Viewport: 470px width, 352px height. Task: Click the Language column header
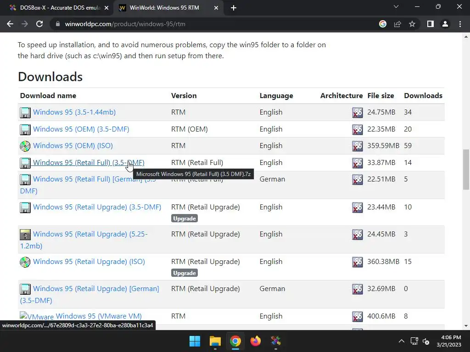coord(276,96)
